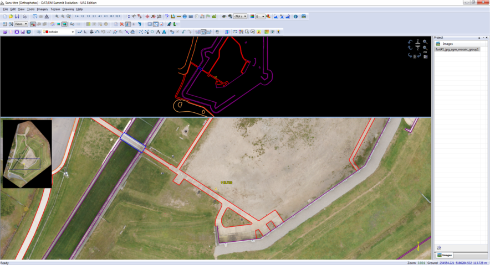Open the View menu
Image resolution: width=490 pixels, height=265 pixels.
(x=21, y=9)
